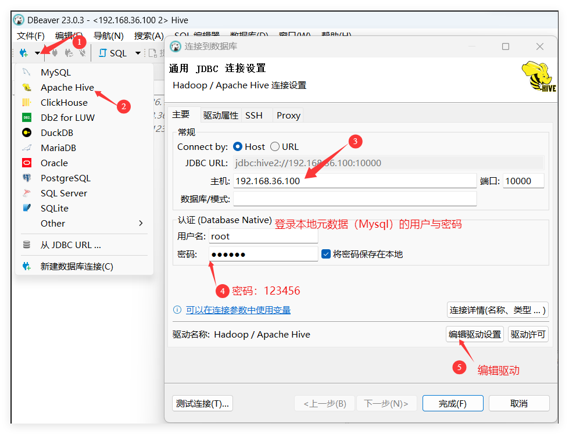Viewport: 569px width, 434px height.
Task: Click the Hive logo in dialog header
Action: point(539,77)
